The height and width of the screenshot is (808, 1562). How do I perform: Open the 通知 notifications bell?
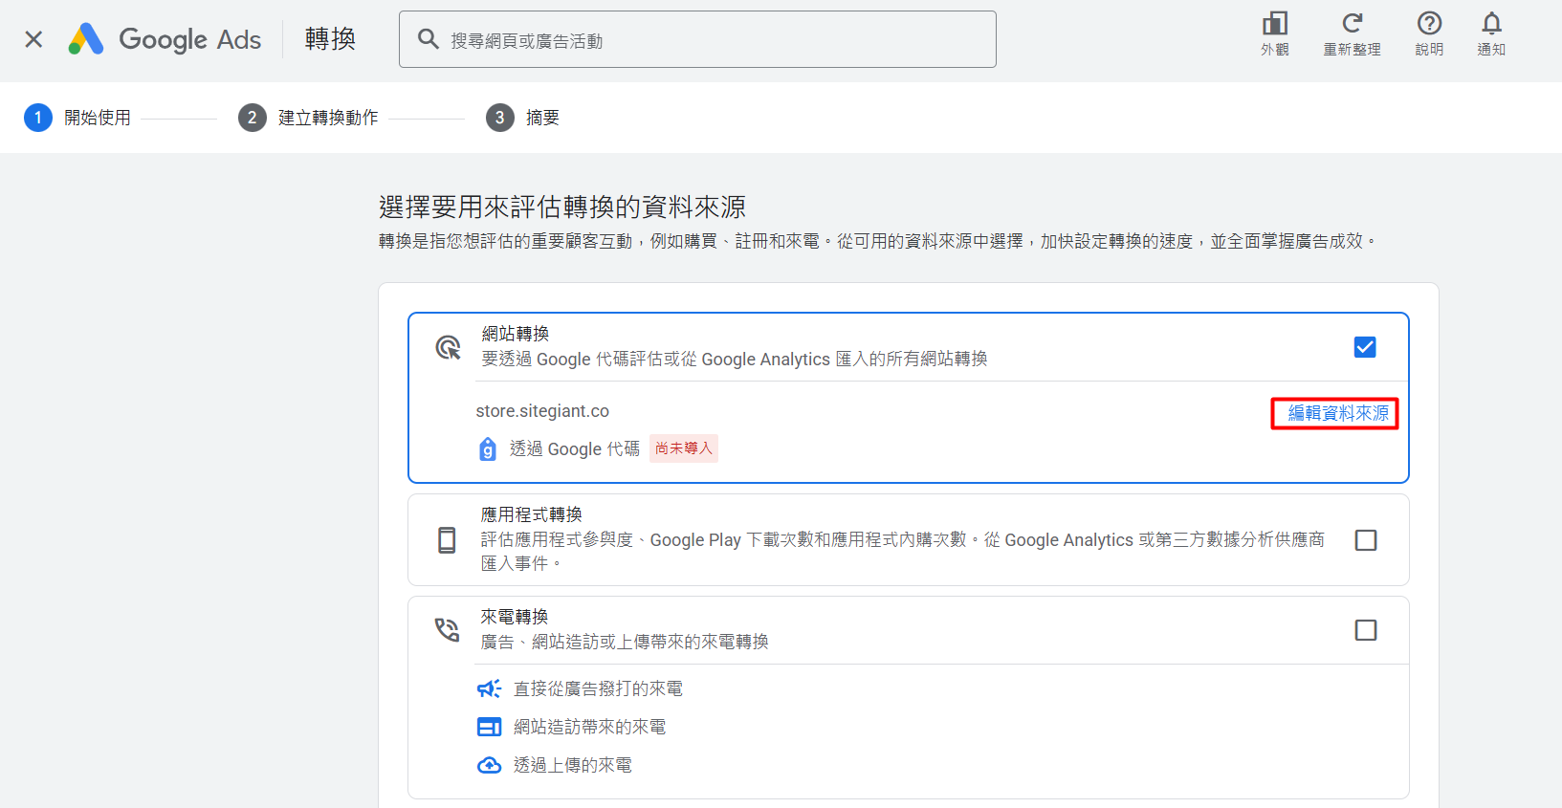[1491, 24]
